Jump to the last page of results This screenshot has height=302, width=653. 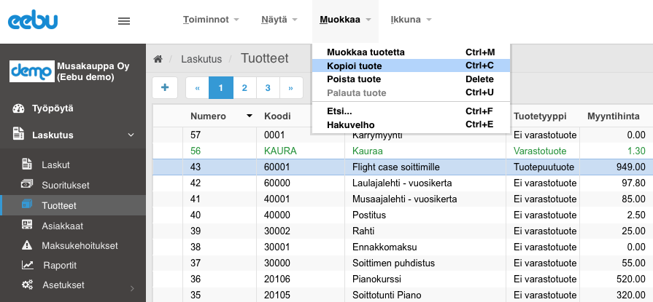pos(291,88)
